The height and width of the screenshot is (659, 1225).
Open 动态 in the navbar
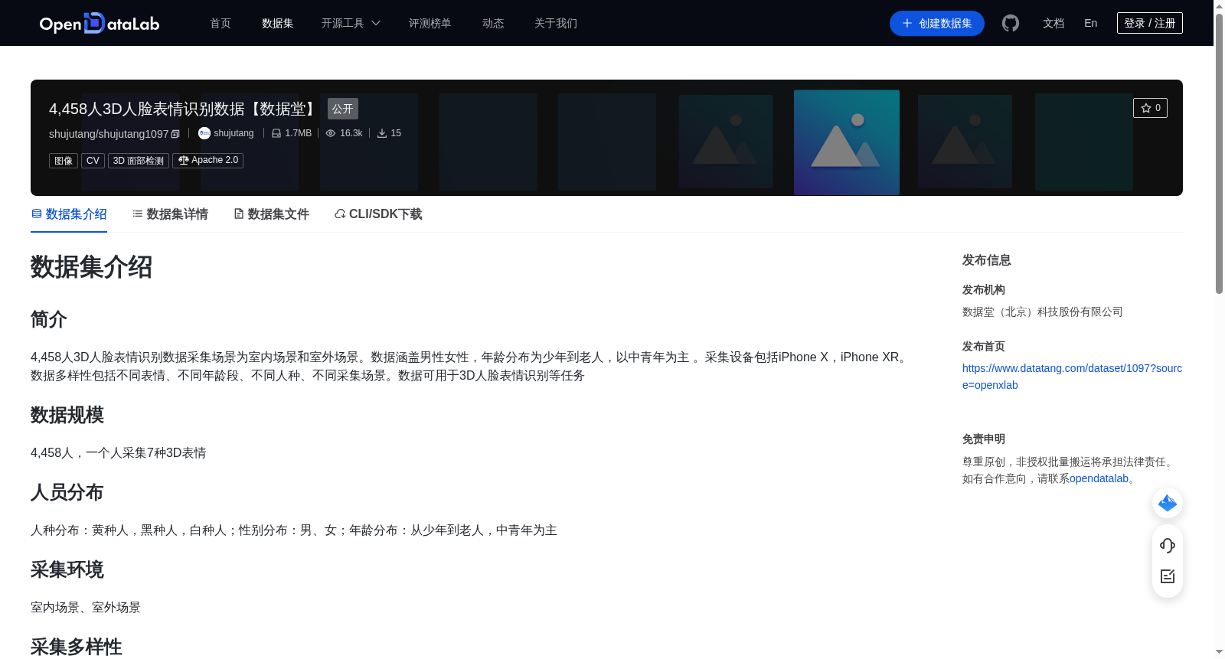[x=493, y=24]
